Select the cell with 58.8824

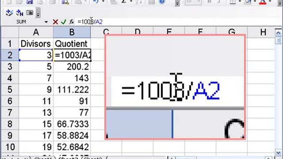(x=72, y=136)
